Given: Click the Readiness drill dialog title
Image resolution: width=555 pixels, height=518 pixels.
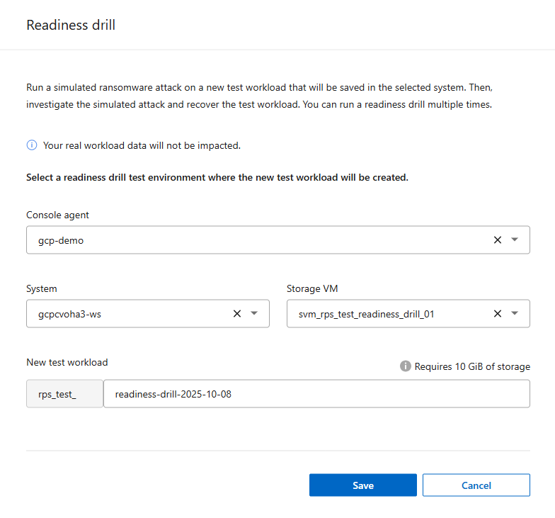Looking at the screenshot, I should [x=71, y=26].
